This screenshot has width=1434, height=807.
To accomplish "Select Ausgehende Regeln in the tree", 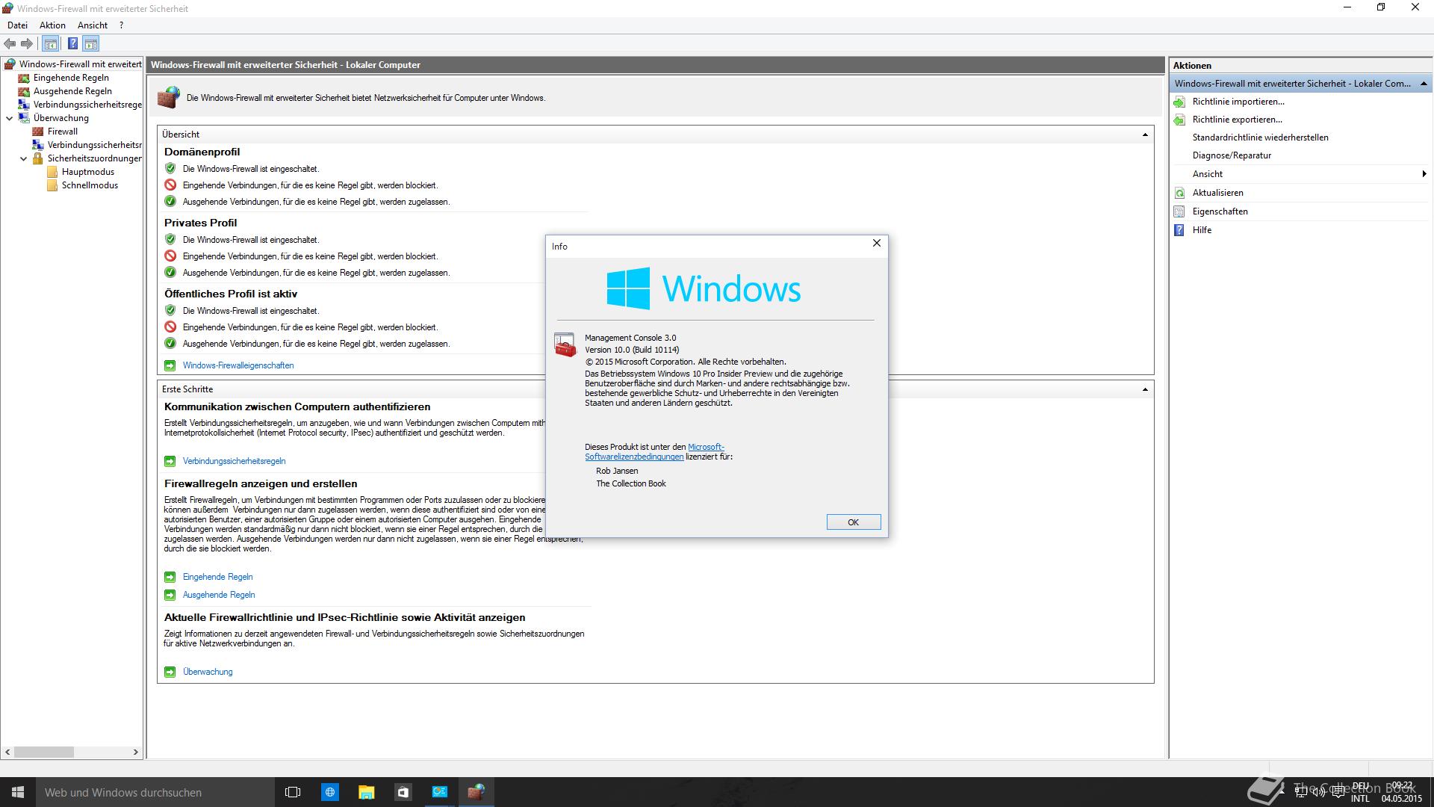I will click(x=72, y=91).
